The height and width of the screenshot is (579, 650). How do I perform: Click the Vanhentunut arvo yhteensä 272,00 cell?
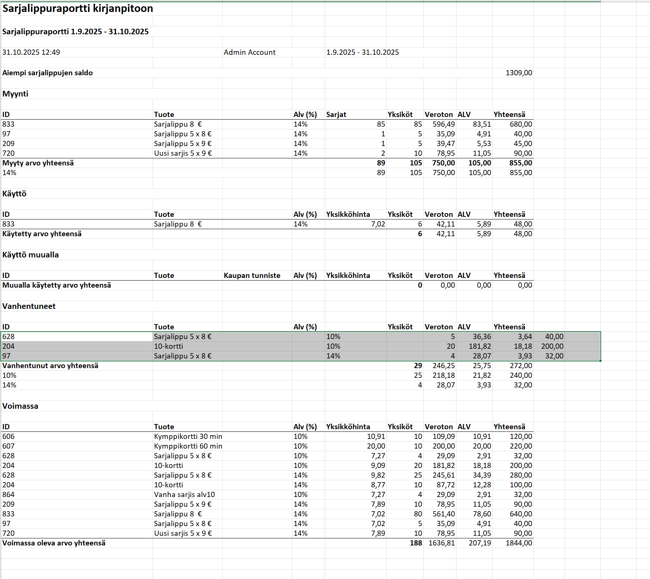521,366
